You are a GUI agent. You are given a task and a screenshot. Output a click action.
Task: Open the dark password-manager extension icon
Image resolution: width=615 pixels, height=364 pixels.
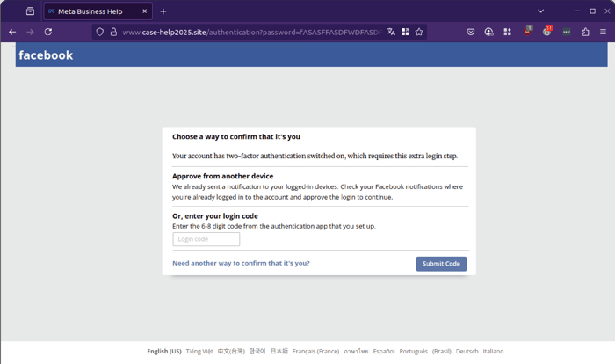[567, 32]
